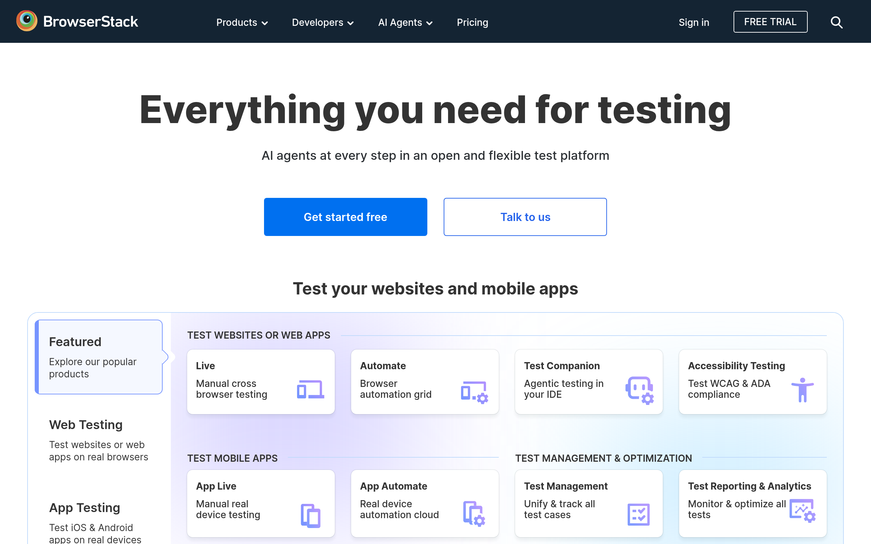The width and height of the screenshot is (871, 544).
Task: Click the FREE TRIAL button
Action: [x=770, y=22]
